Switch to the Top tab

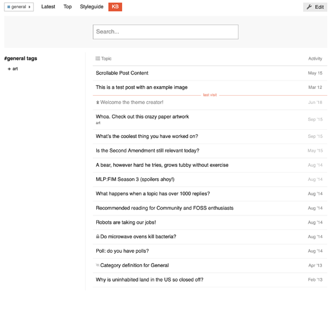67,7
